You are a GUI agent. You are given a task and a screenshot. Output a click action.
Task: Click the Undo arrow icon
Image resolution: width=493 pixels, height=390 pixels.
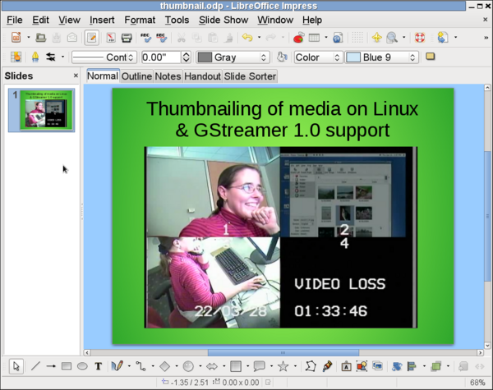tap(247, 38)
